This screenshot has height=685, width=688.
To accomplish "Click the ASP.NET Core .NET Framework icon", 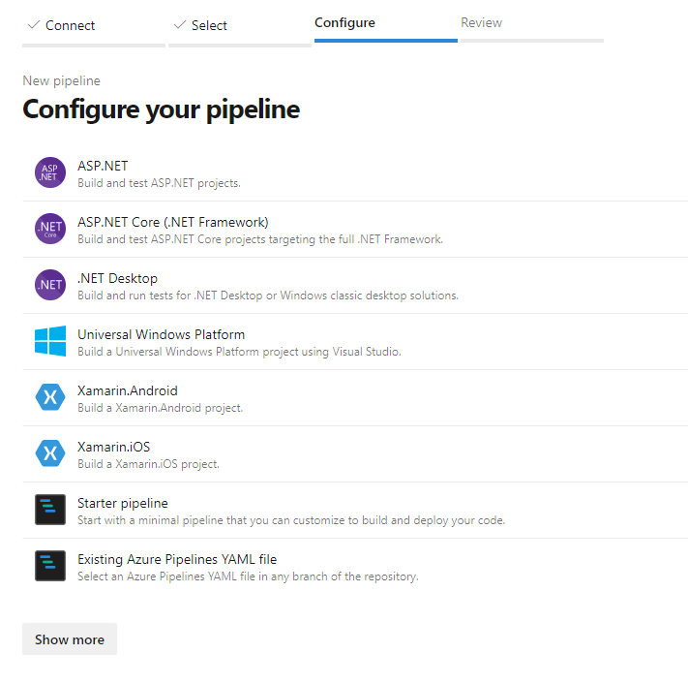I will pos(50,229).
